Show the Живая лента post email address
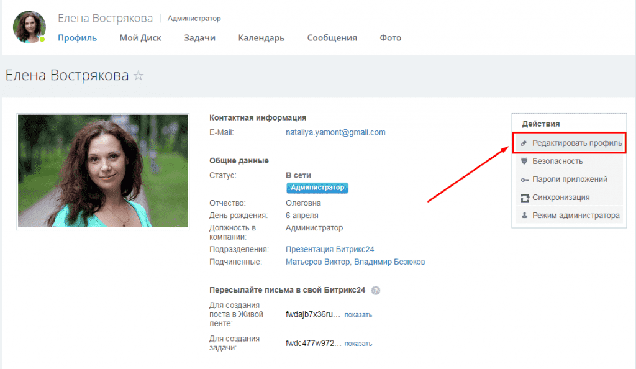The height and width of the screenshot is (369, 636). (358, 314)
